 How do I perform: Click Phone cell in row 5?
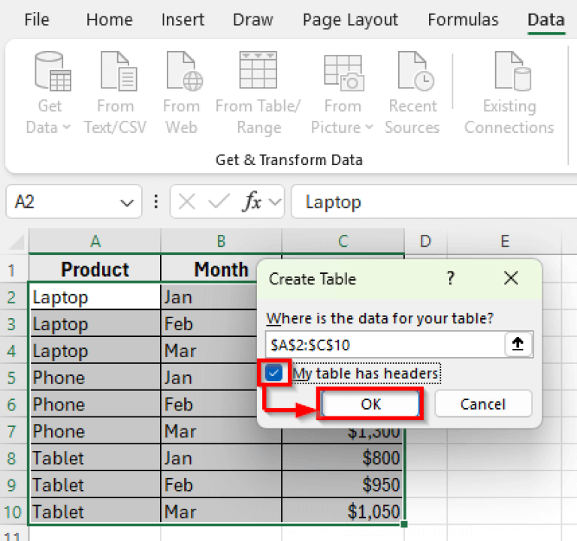(95, 377)
